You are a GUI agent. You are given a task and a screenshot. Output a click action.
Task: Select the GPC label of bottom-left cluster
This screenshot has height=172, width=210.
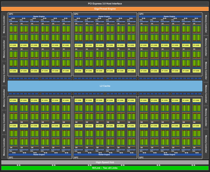12,157
